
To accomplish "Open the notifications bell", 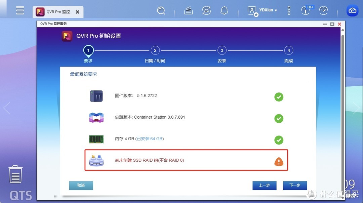I will pyautogui.click(x=224, y=10).
